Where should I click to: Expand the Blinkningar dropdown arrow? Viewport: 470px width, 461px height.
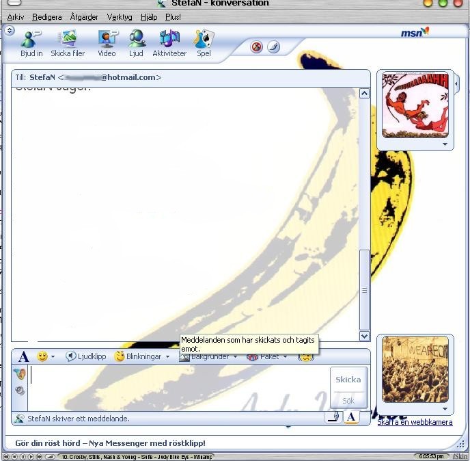[167, 357]
